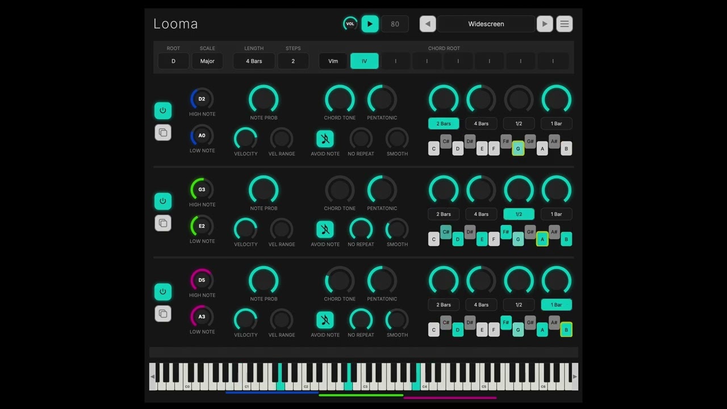This screenshot has height=409, width=727.
Task: Open the Length dropdown showing 4 Bars
Action: (254, 61)
